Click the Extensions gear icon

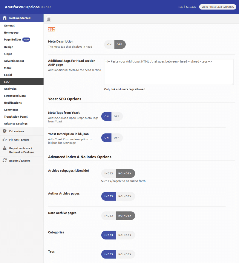(4, 131)
